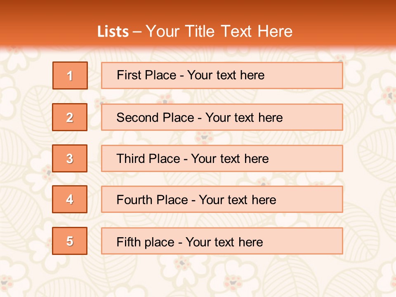Click the number 3 box
The width and height of the screenshot is (396, 297).
point(70,158)
